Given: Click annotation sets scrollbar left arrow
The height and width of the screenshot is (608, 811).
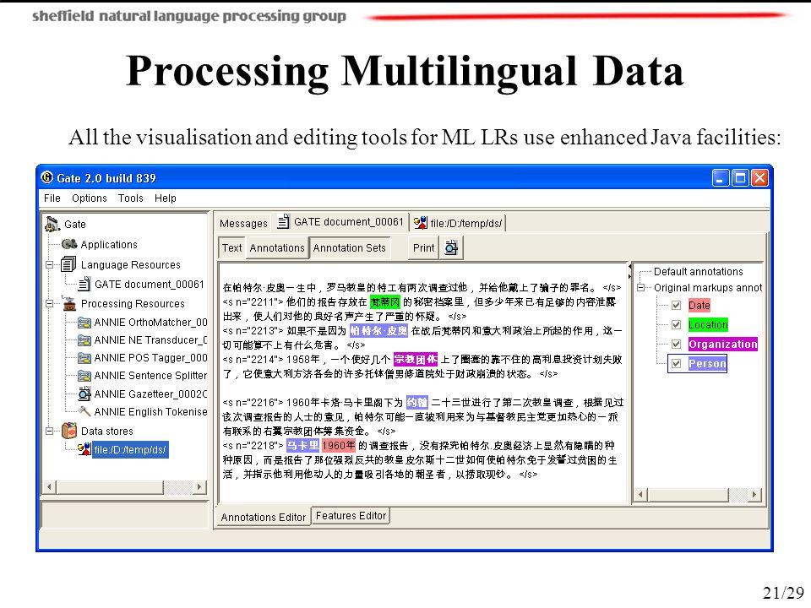Looking at the screenshot, I should point(641,494).
